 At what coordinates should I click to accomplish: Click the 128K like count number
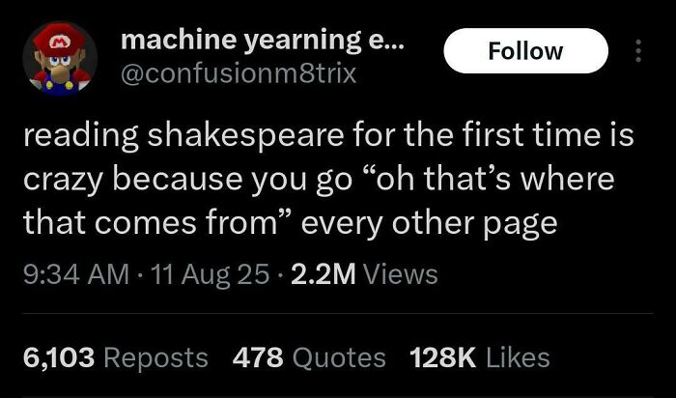[x=441, y=357]
